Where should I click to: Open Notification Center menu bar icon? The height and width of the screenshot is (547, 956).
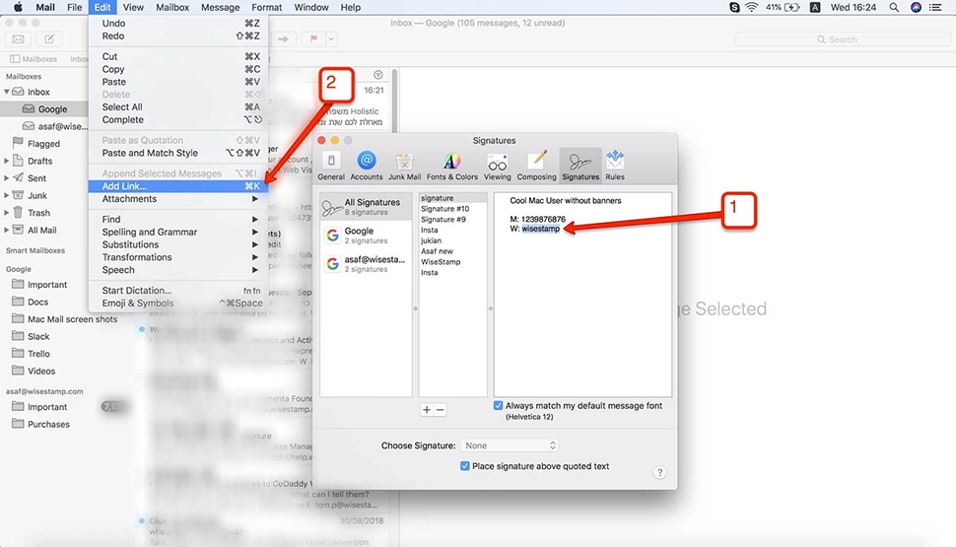(x=935, y=7)
